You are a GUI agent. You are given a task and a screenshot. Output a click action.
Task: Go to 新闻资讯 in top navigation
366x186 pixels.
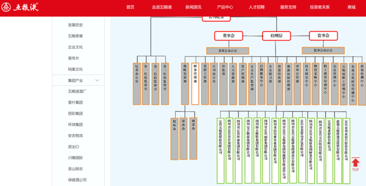click(193, 7)
